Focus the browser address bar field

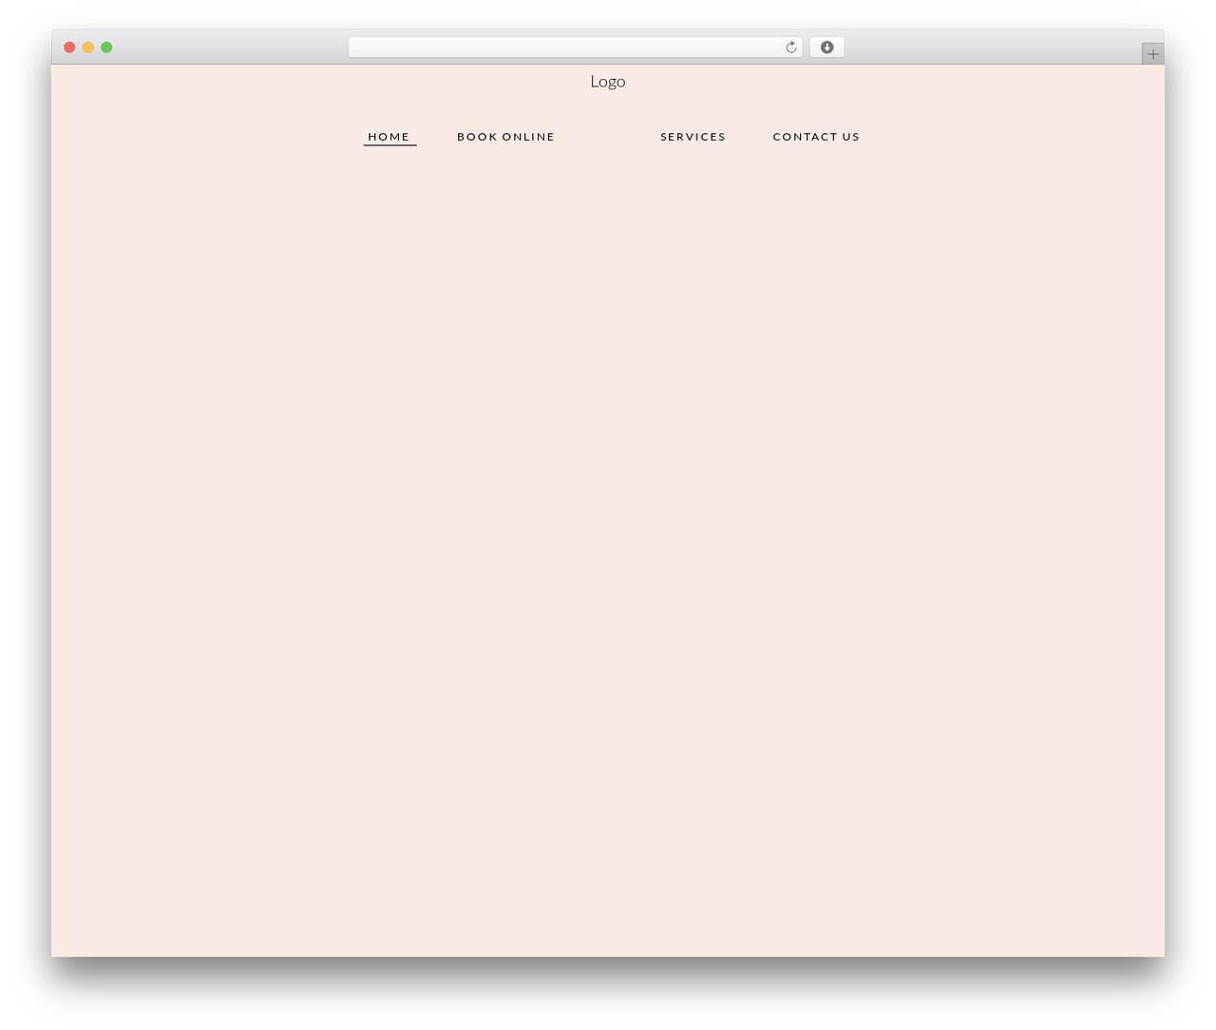coord(575,48)
